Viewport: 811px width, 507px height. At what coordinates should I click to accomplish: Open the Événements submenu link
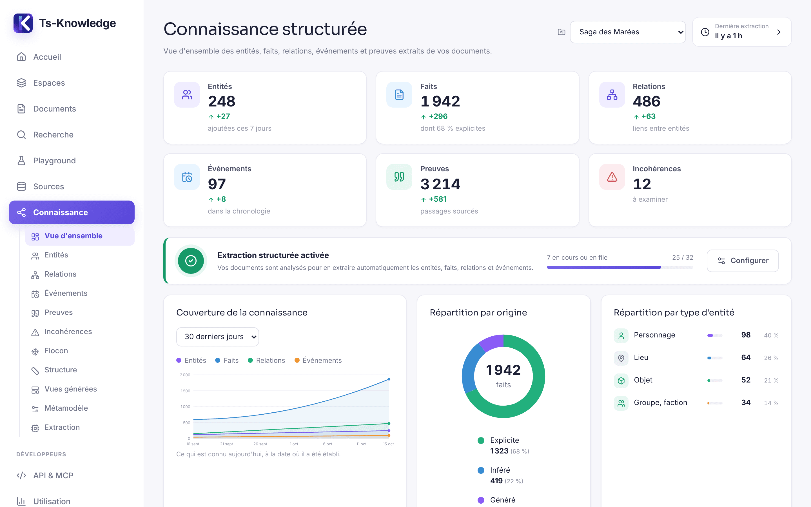pos(80,293)
